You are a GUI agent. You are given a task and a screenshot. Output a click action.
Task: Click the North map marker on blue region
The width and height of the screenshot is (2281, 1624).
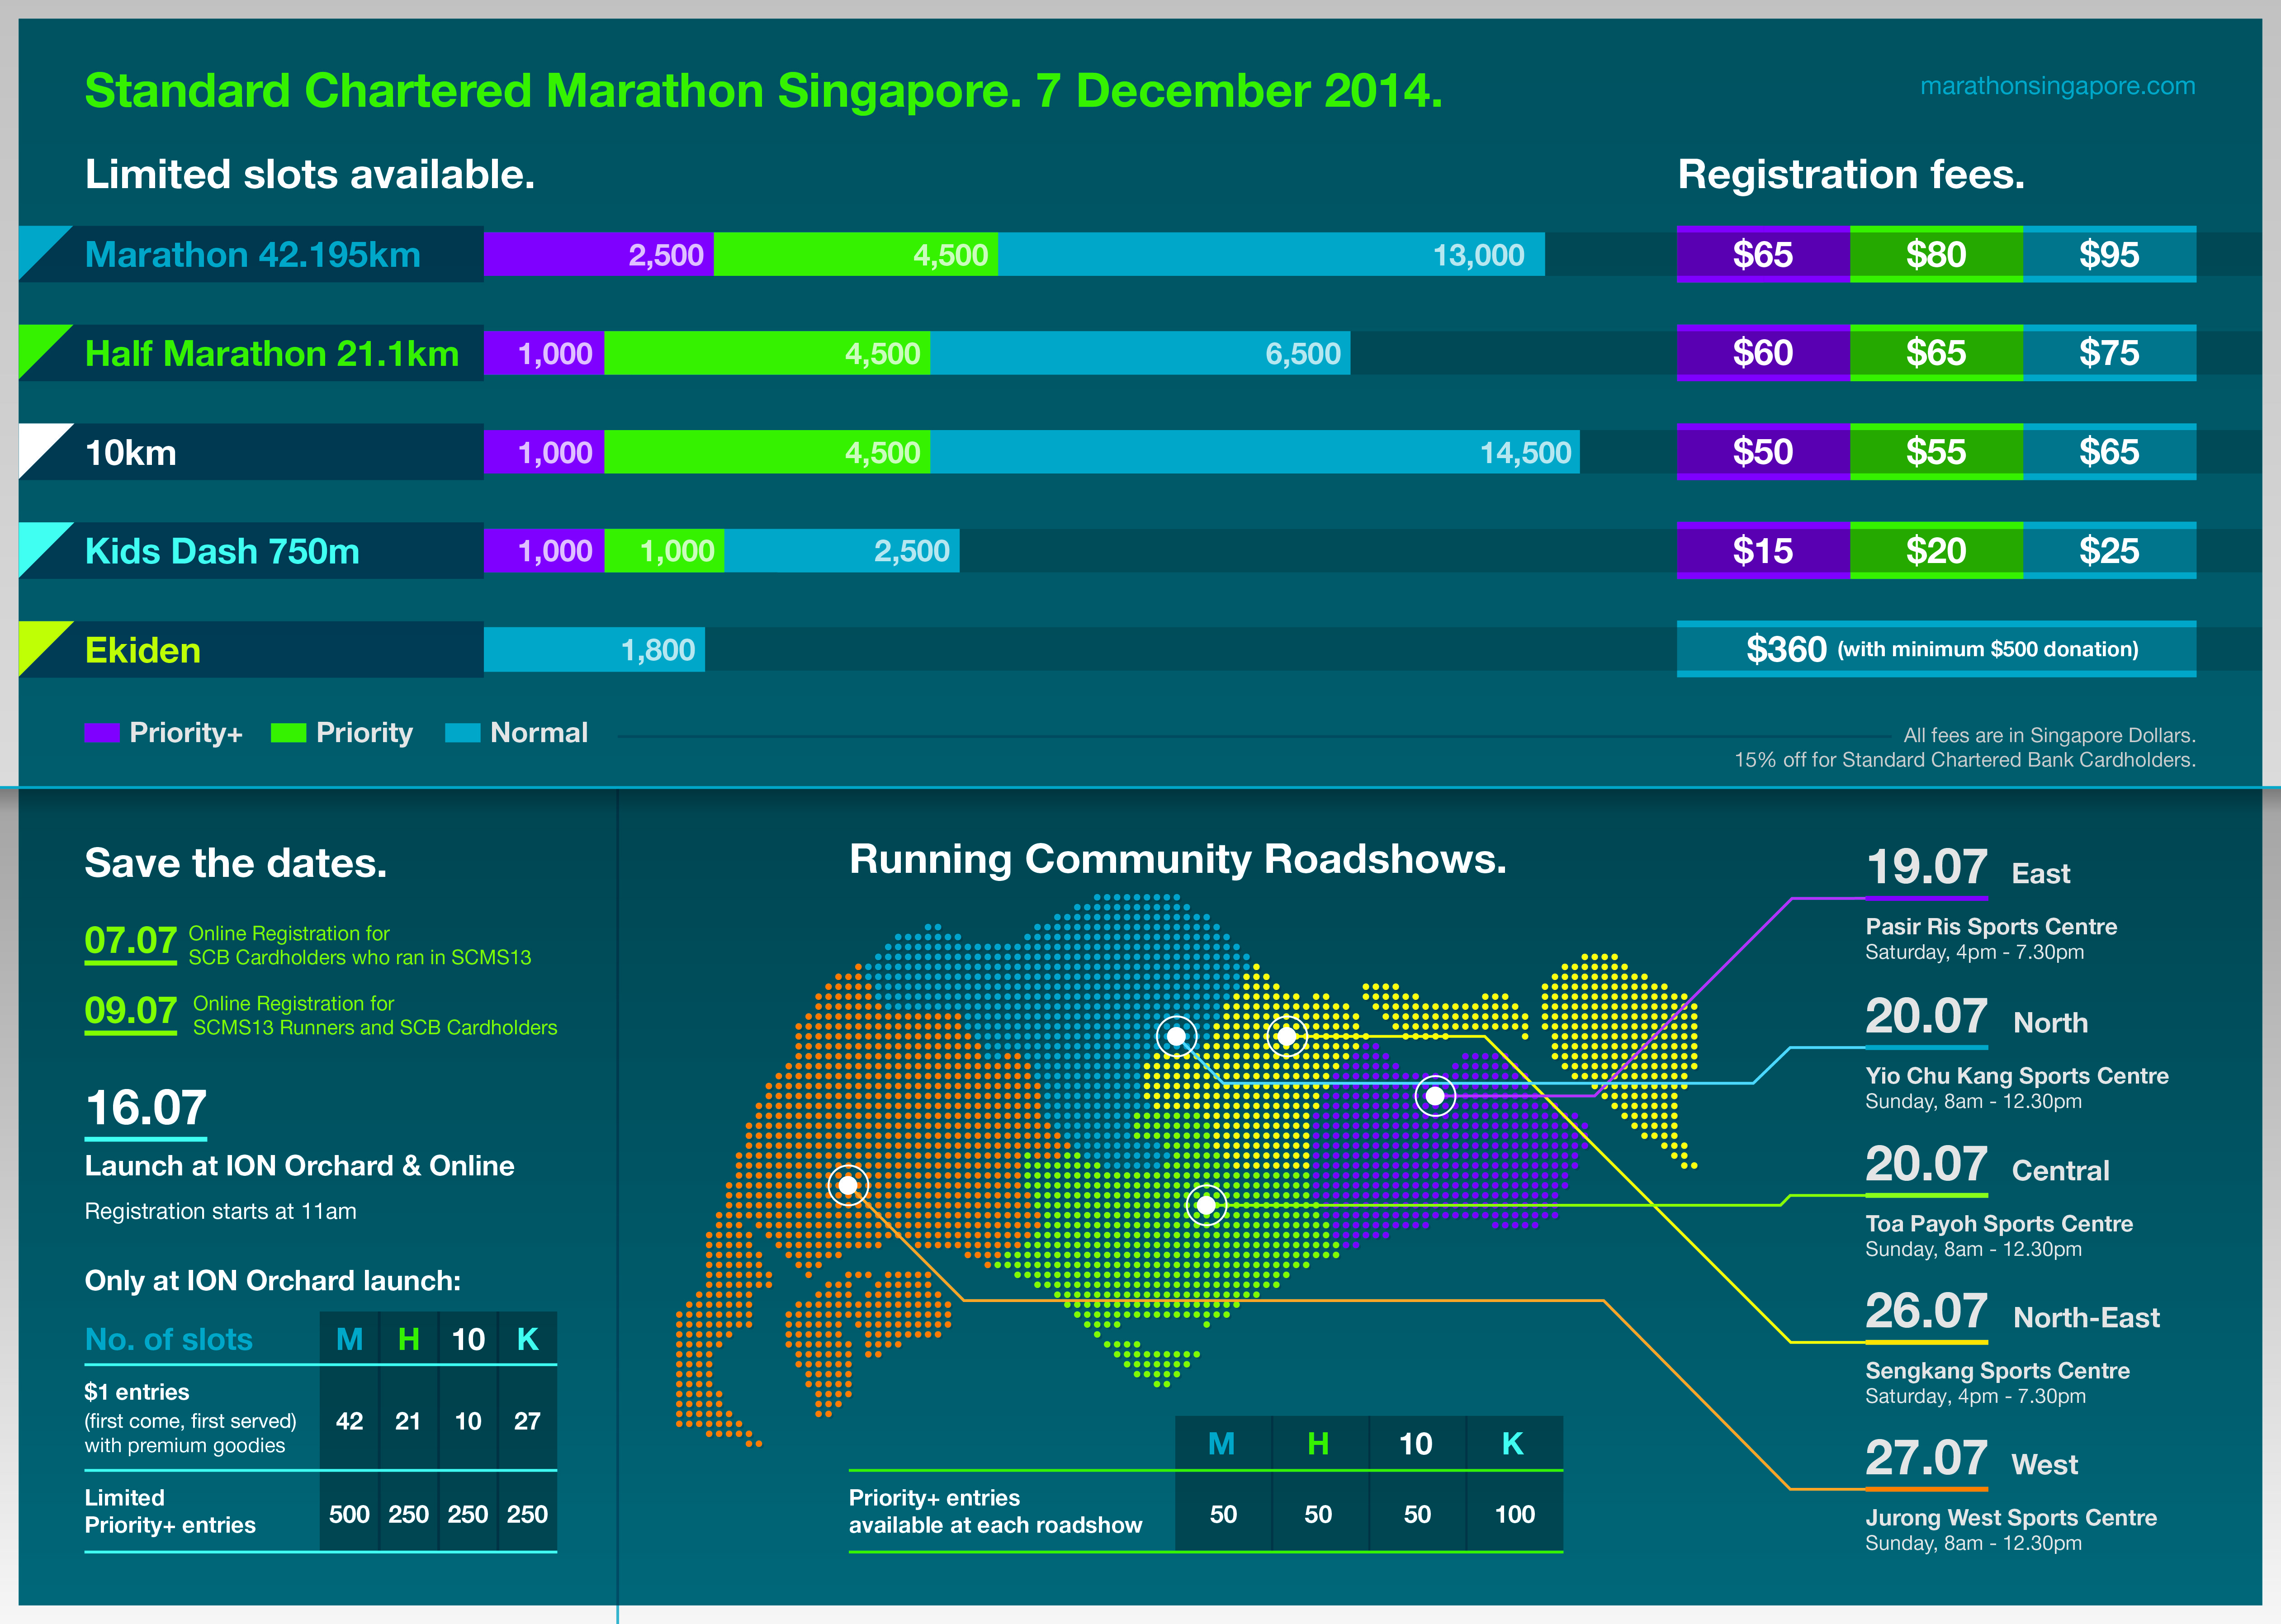[1176, 1035]
